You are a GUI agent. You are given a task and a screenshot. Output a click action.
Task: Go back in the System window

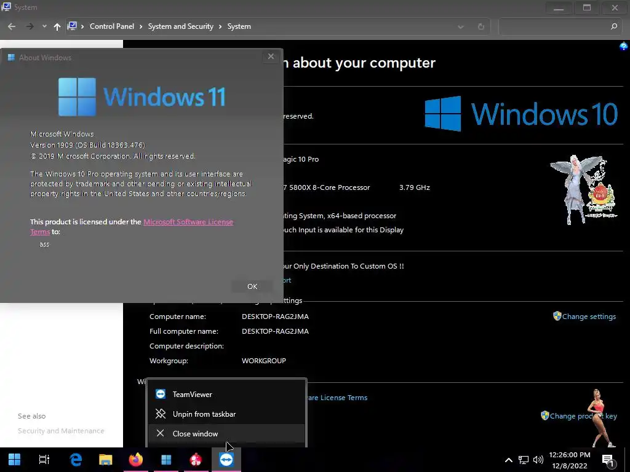pyautogui.click(x=12, y=26)
